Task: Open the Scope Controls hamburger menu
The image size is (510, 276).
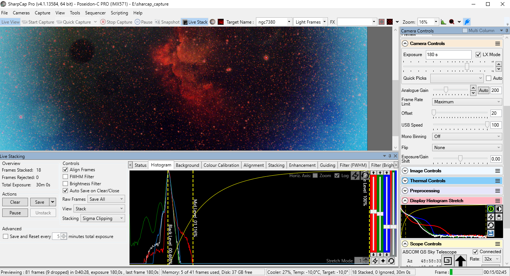Action: tap(497, 244)
